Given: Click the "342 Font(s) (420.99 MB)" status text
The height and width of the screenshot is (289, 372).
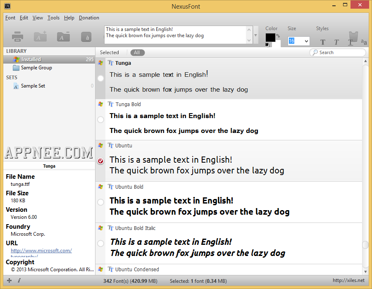Looking at the screenshot, I should pyautogui.click(x=130, y=281).
